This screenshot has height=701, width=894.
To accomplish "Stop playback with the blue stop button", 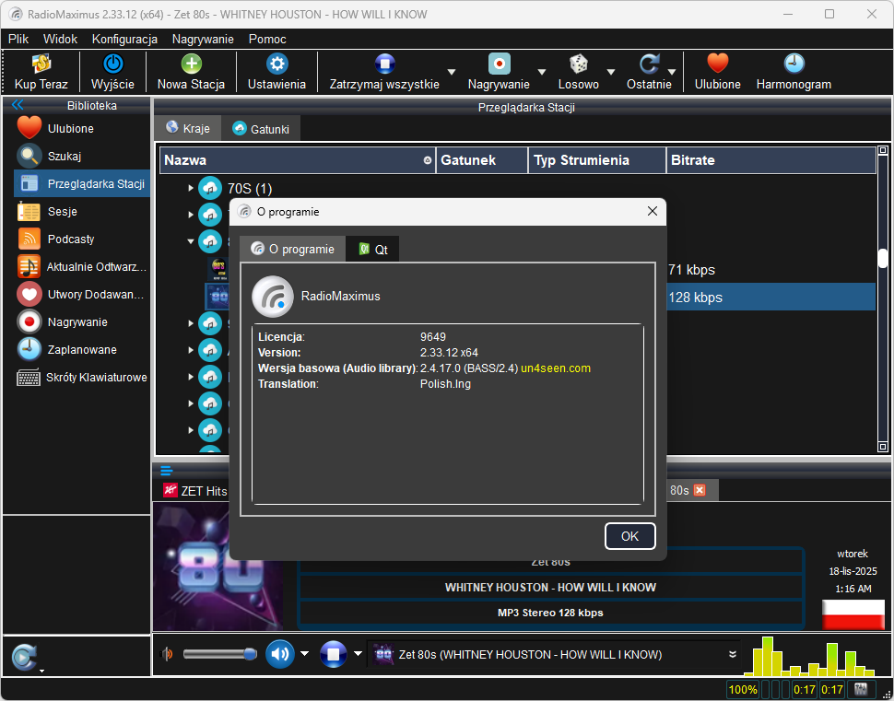I will [334, 654].
